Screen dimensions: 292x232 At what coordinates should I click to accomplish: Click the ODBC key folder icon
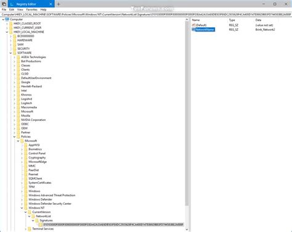18,124
